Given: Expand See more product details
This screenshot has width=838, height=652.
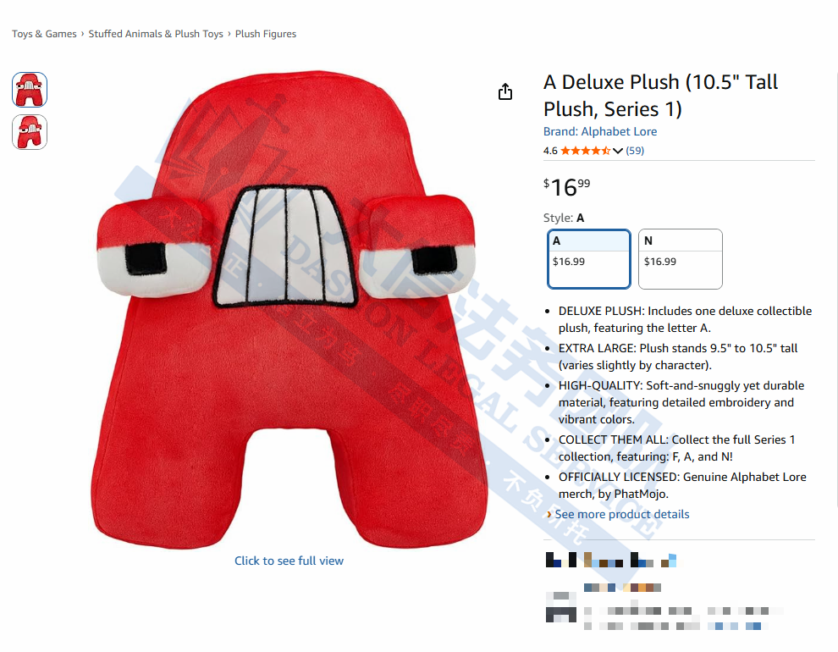Looking at the screenshot, I should pos(622,514).
